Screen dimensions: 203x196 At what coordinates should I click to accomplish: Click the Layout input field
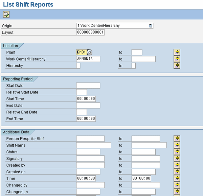point(90,32)
